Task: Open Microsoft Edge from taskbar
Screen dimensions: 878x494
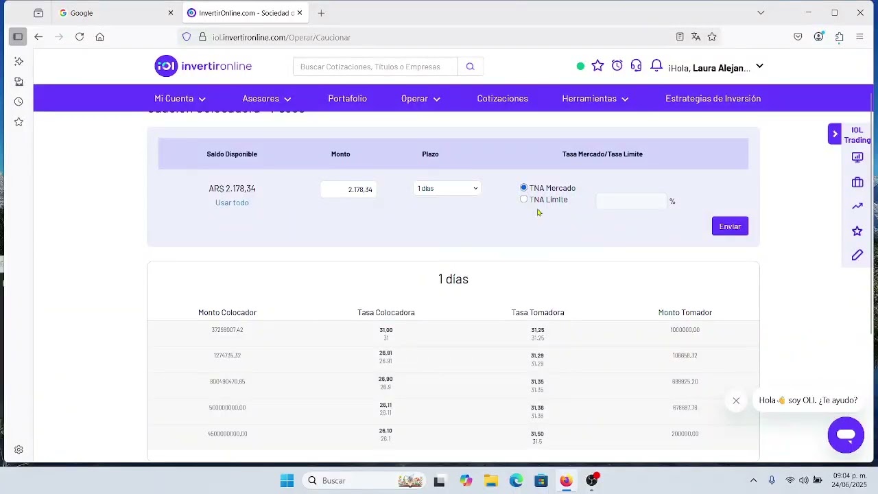Action: pos(517,481)
